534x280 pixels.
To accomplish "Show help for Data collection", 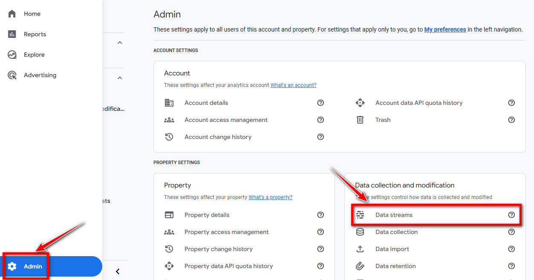I will point(511,232).
